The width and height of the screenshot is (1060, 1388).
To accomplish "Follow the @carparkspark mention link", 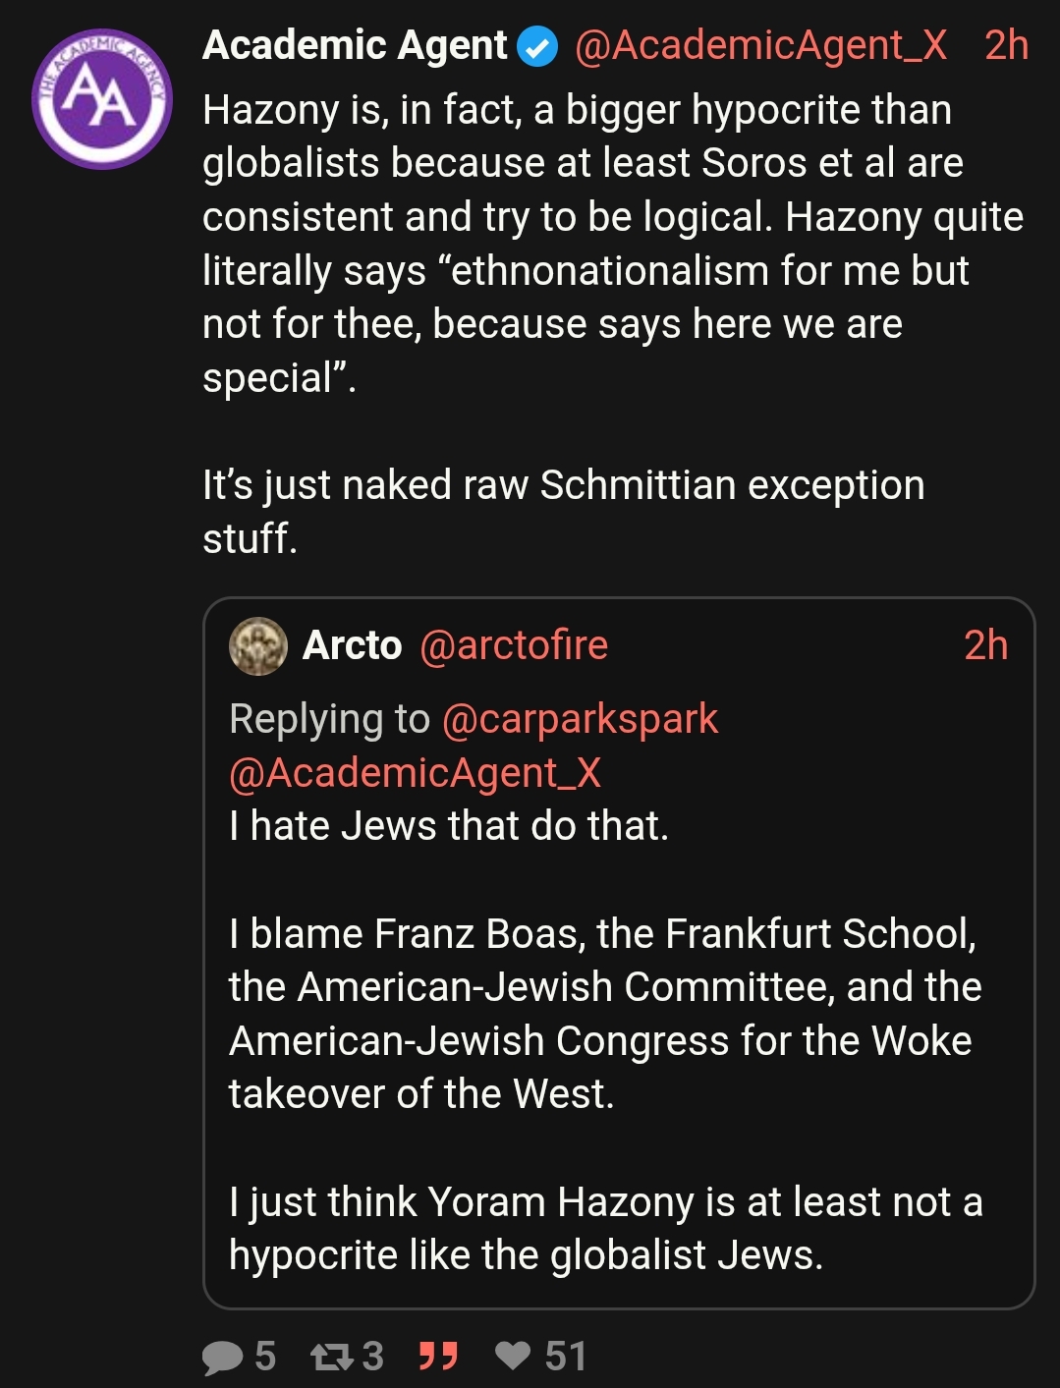I will pos(580,719).
